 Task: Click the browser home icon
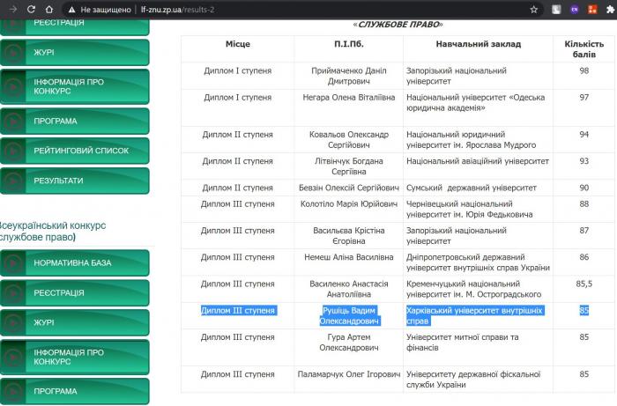(53, 9)
